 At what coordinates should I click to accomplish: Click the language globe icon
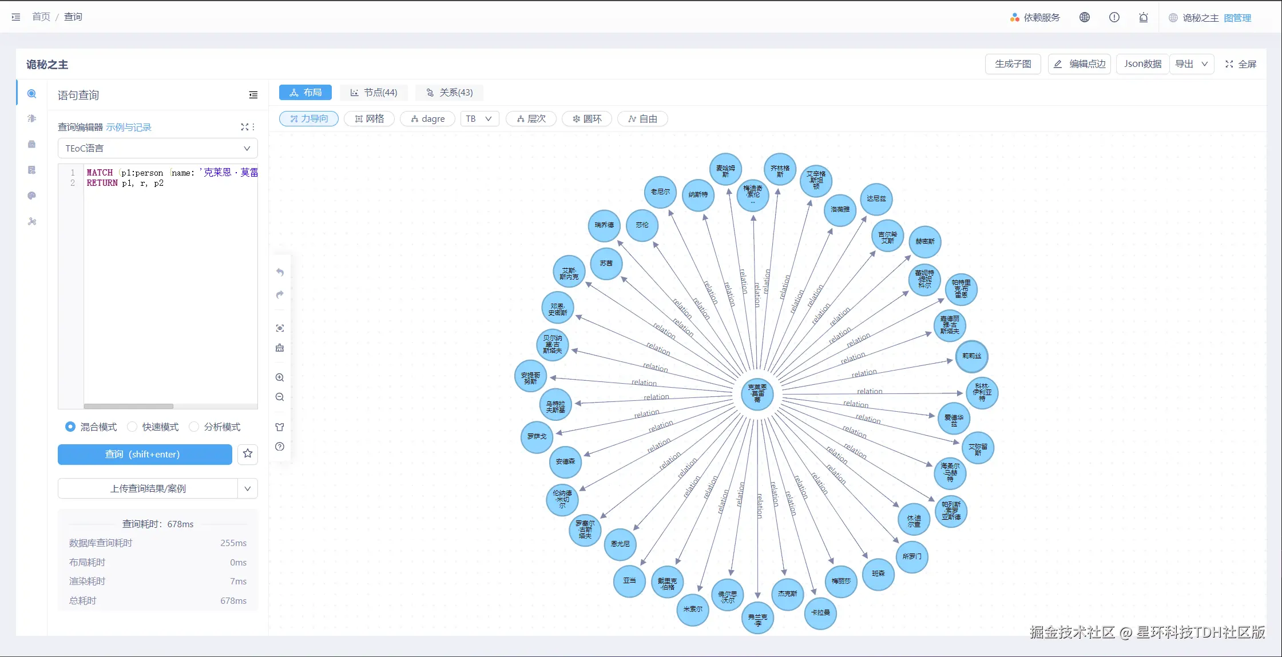[x=1084, y=17]
